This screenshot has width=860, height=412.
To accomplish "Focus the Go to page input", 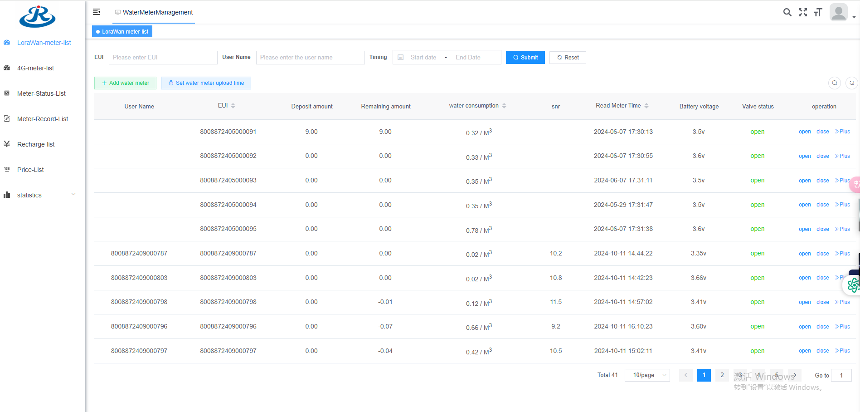I will coord(841,375).
